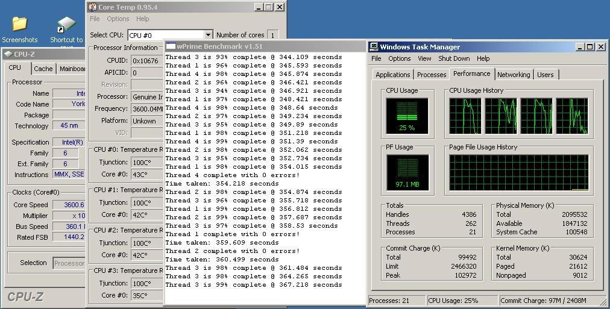Switch to Processes tab in Task Manager
610x309 pixels.
[432, 75]
